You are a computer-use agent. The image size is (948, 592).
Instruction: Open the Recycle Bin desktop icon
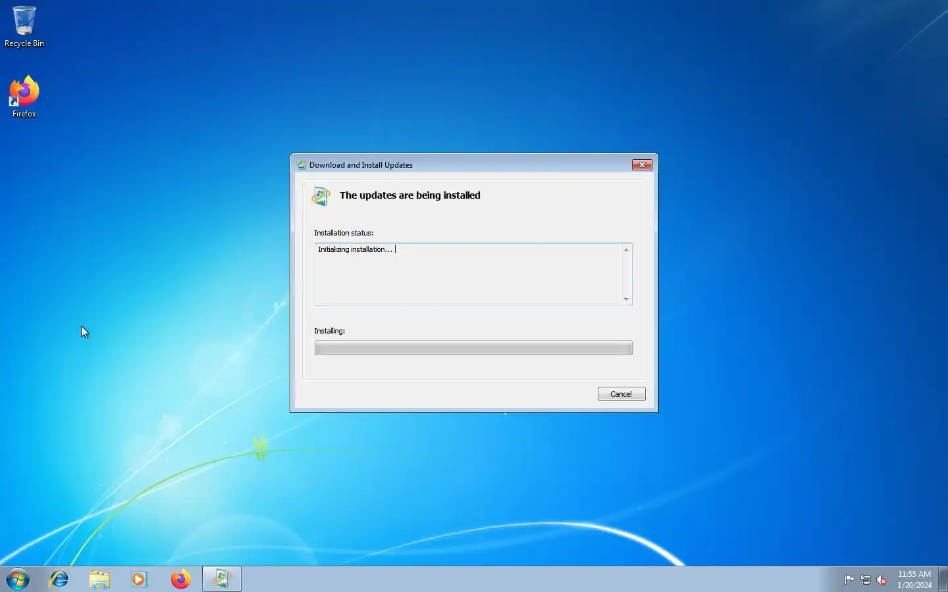pos(24,26)
